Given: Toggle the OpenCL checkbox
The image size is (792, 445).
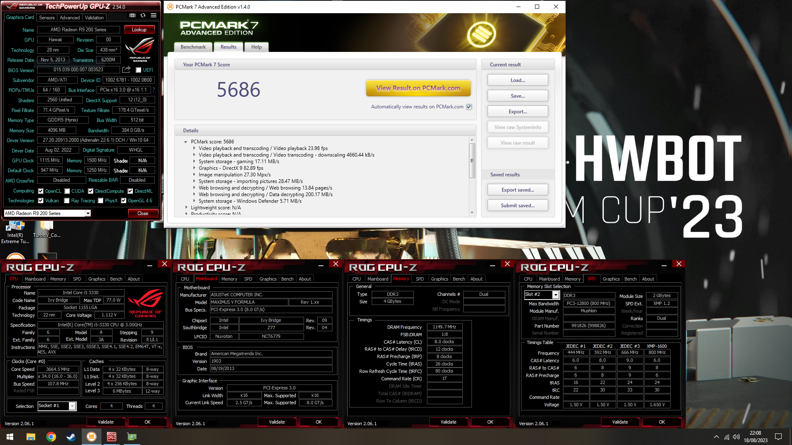Looking at the screenshot, I should coord(41,191).
